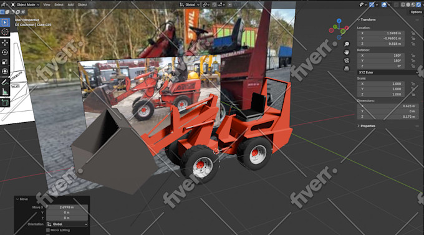The width and height of the screenshot is (424, 235).
Task: Open the Global transform orientation dropdown
Action: [190, 4]
